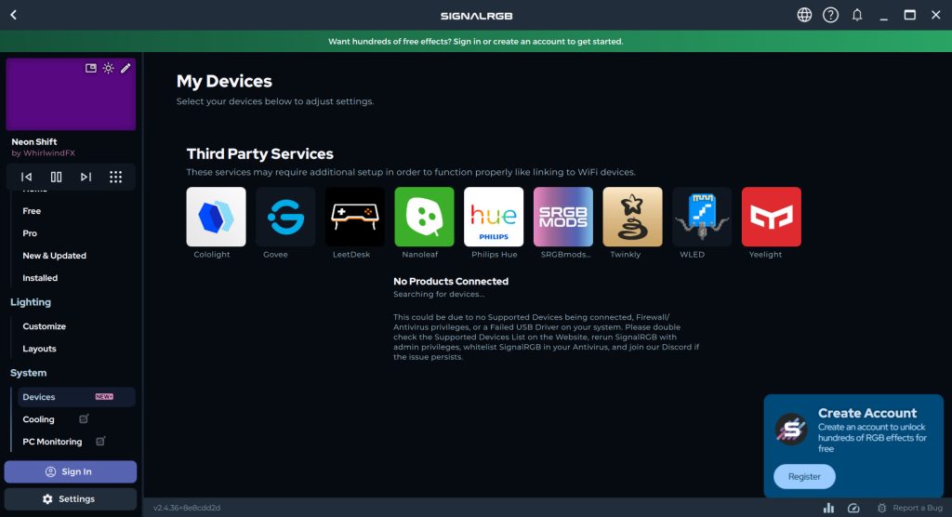Open the Cooling page
This screenshot has height=517, width=952.
coord(38,419)
